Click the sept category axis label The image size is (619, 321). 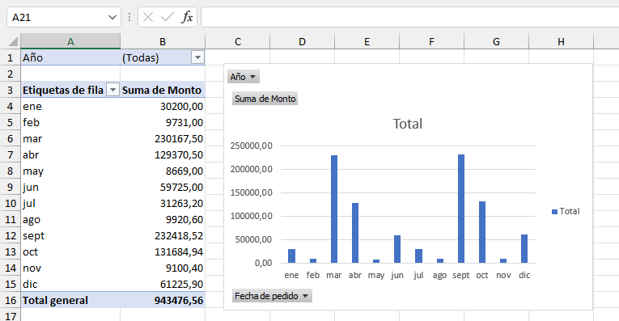(x=461, y=275)
